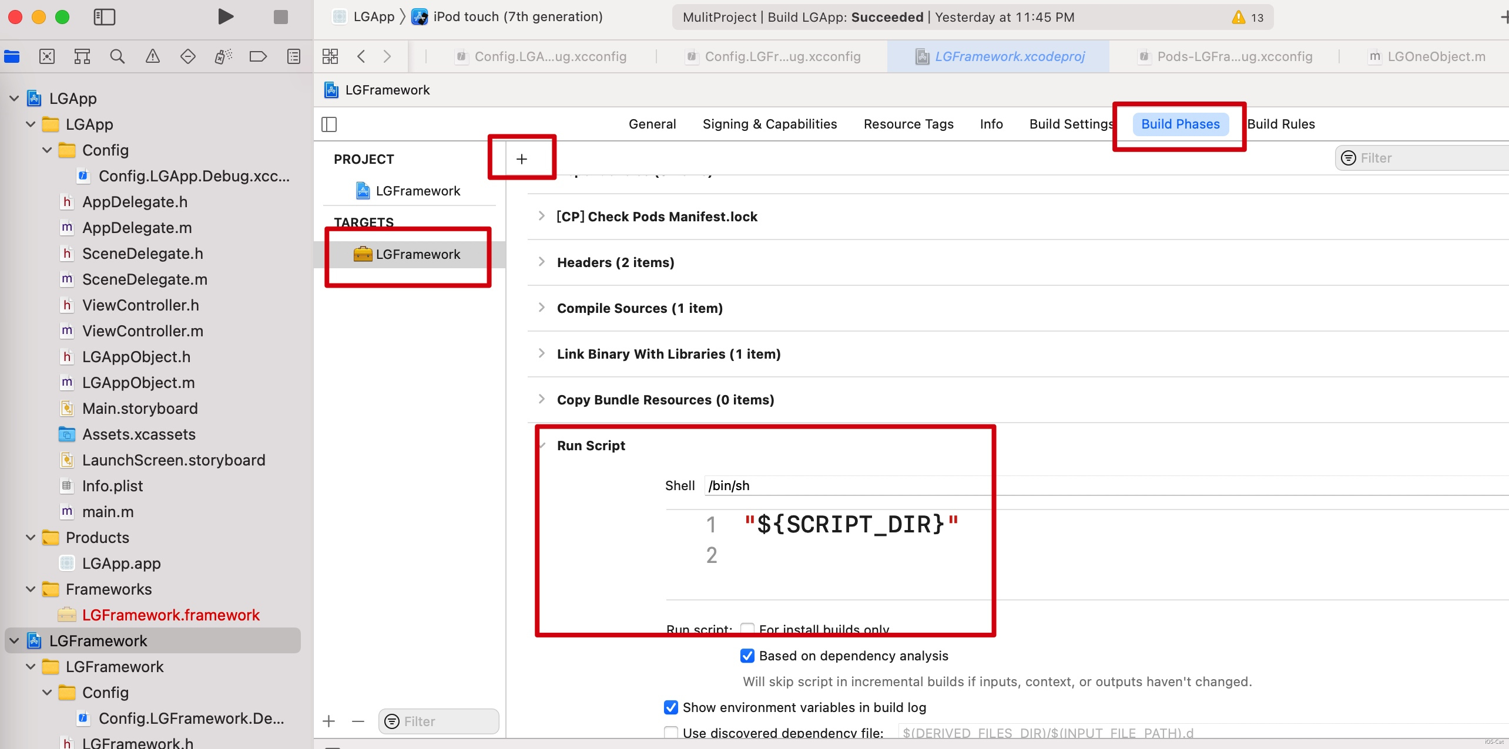Switch to the Build Settings tab

(x=1071, y=124)
